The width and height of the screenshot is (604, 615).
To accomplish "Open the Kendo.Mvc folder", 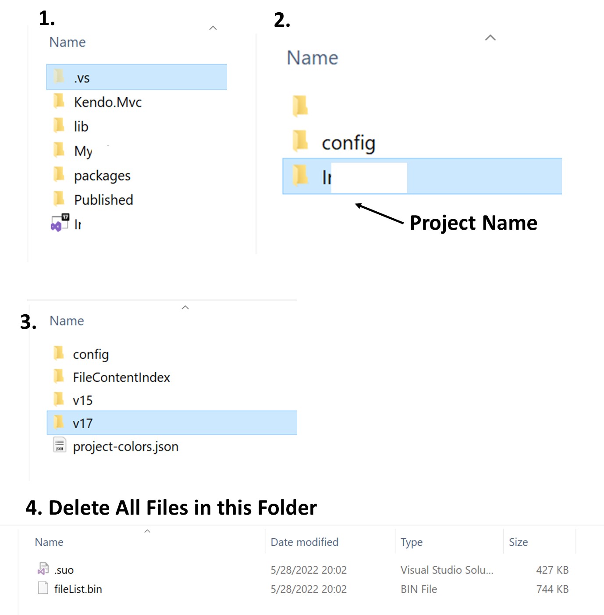I will click(108, 102).
